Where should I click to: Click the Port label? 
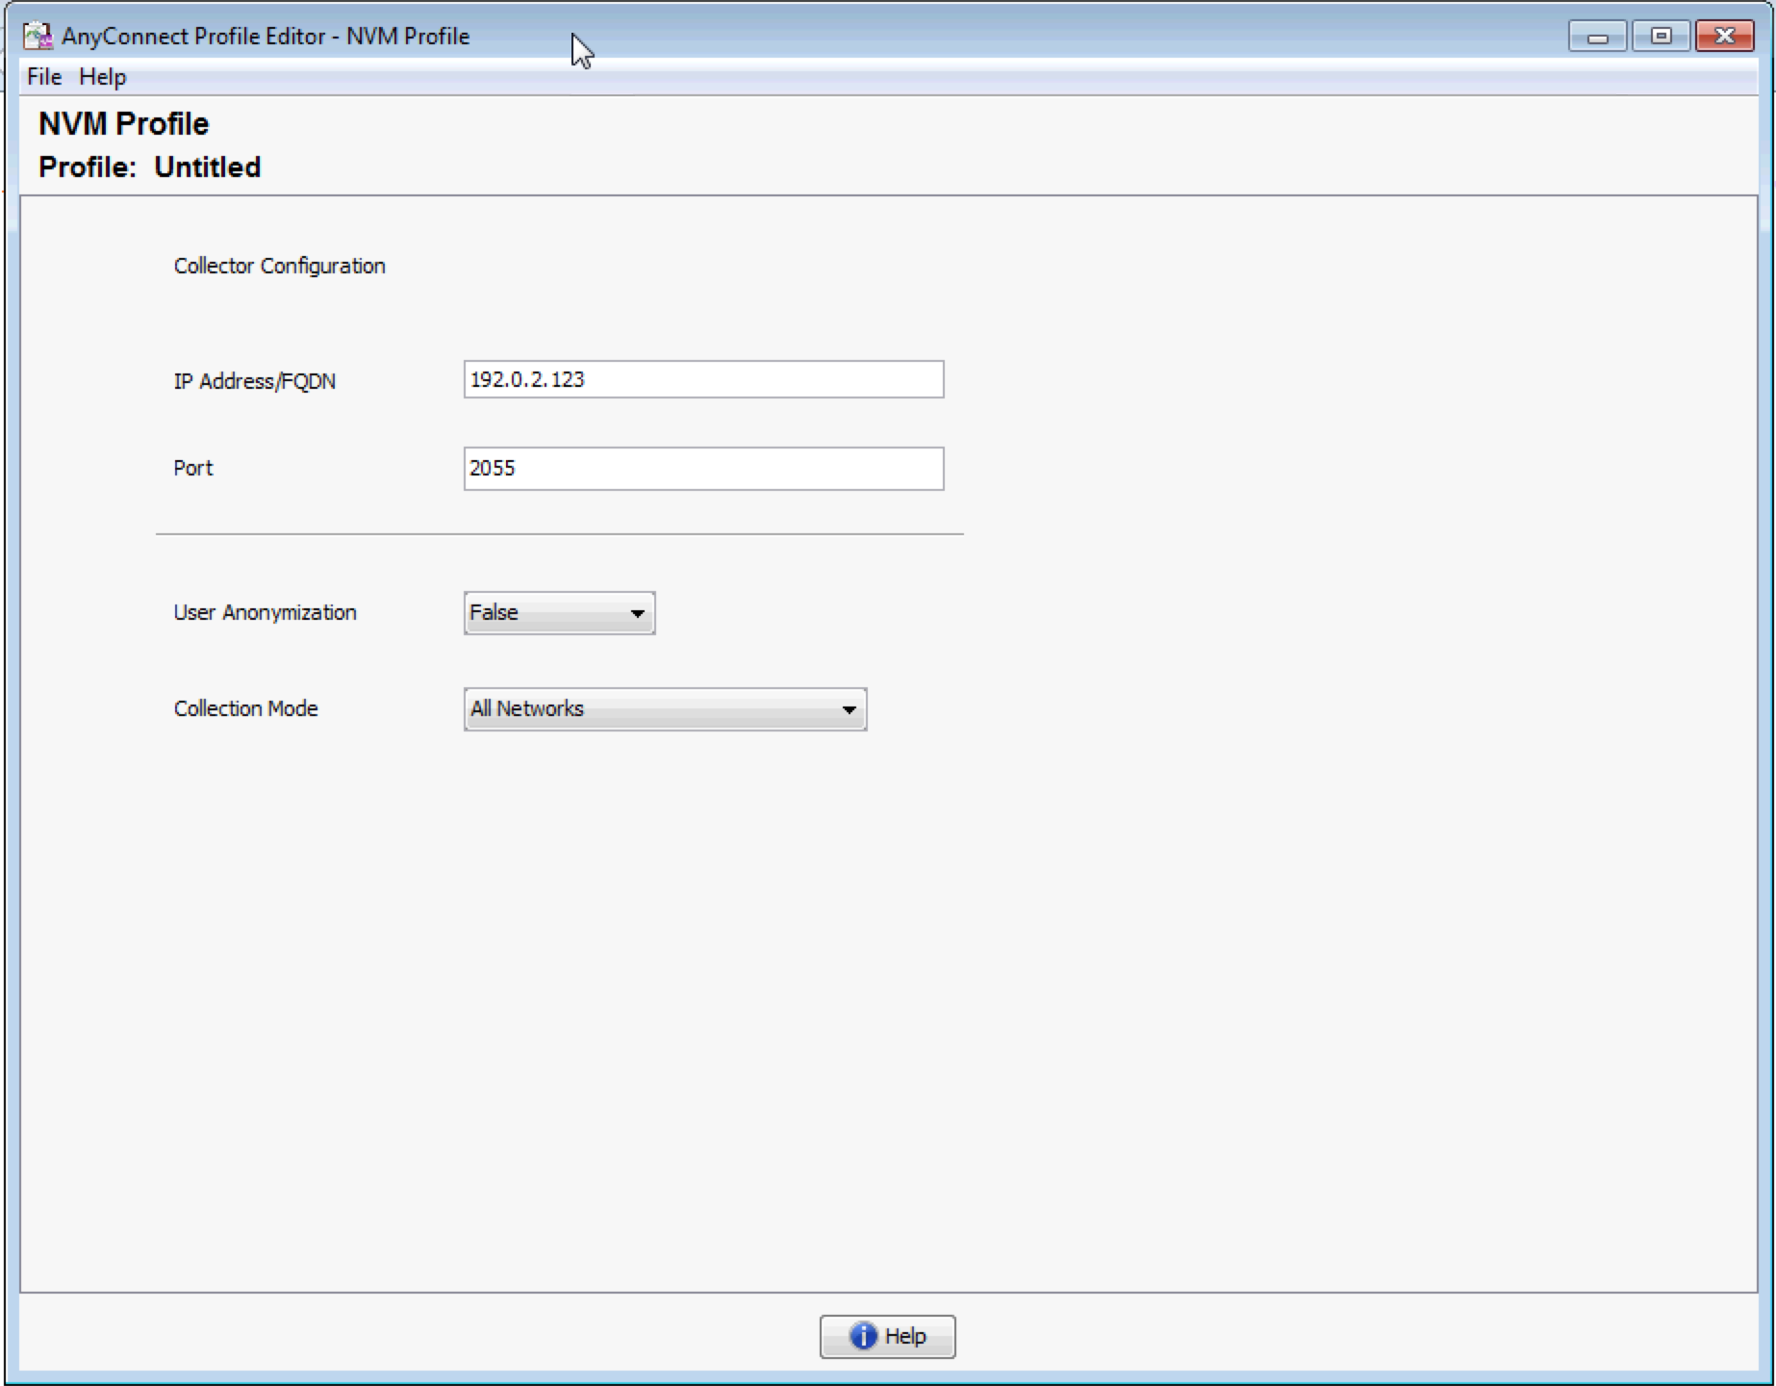(192, 468)
